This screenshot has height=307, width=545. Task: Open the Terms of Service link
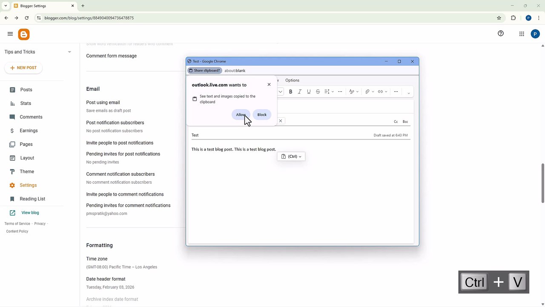(17, 223)
